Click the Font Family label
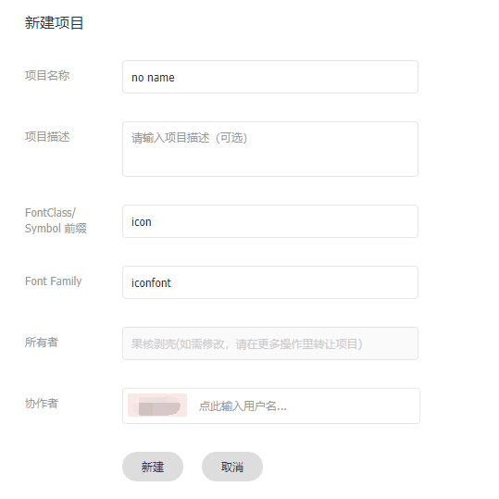This screenshot has width=499, height=499. pyautogui.click(x=53, y=281)
